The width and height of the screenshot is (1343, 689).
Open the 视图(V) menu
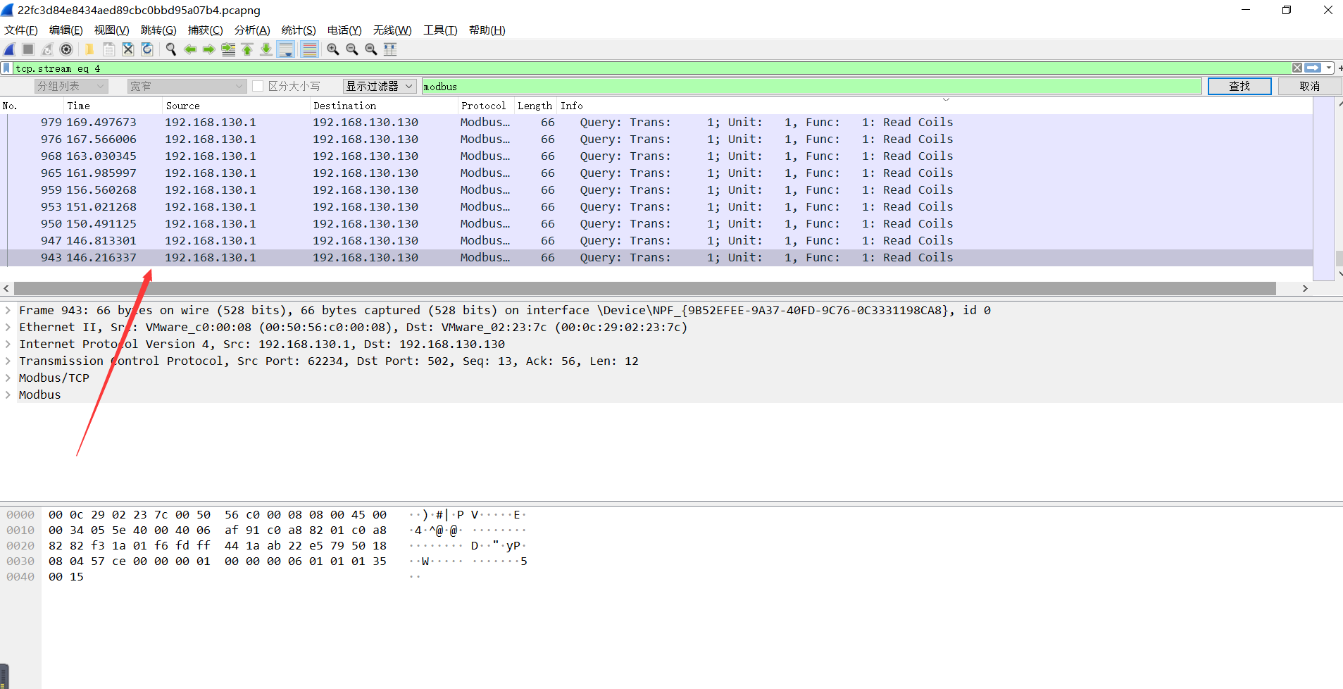tap(112, 30)
